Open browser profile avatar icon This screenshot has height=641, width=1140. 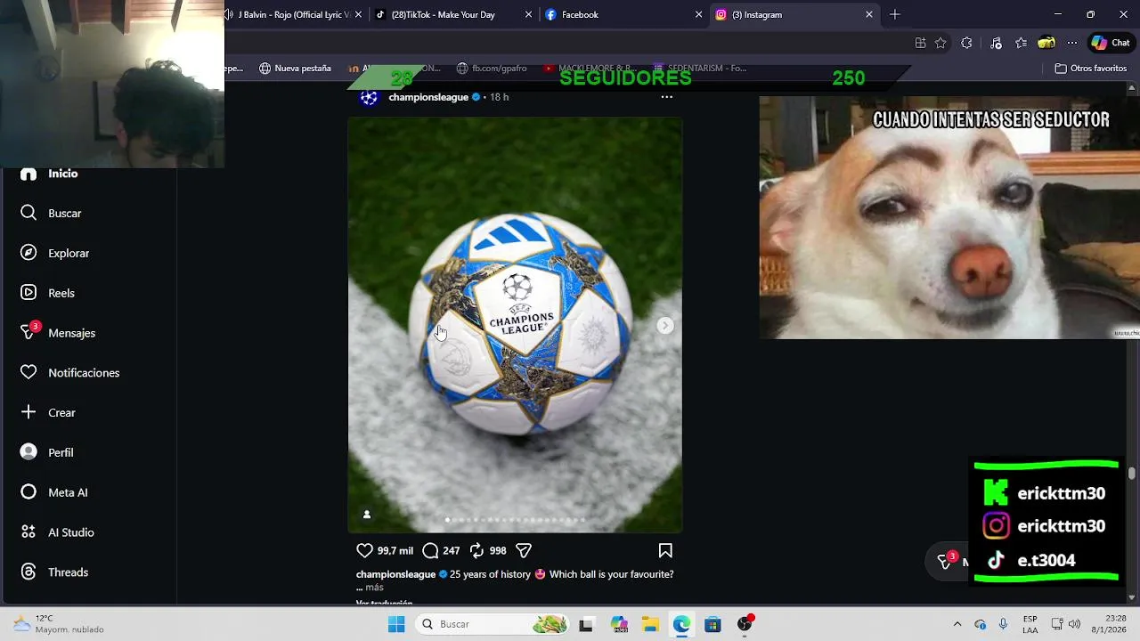tap(1046, 43)
